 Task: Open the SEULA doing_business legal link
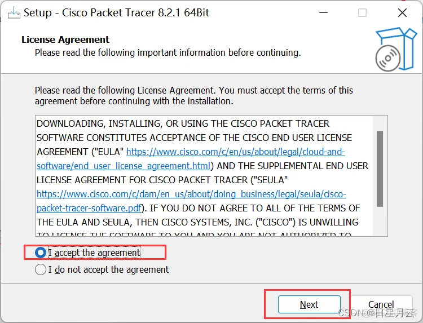(x=191, y=194)
